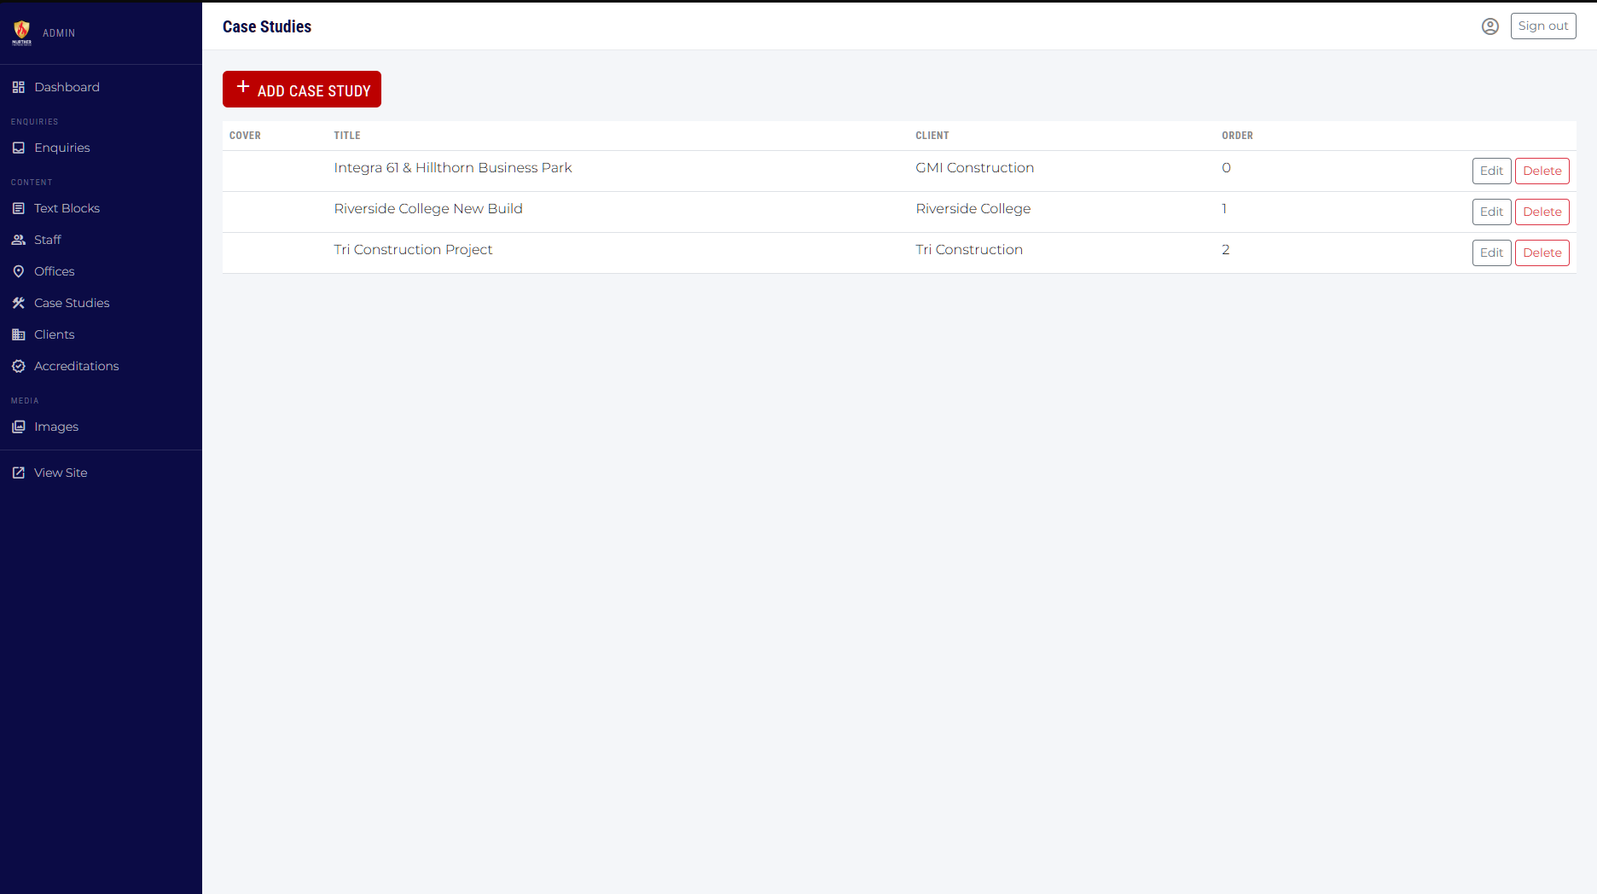This screenshot has width=1597, height=894.
Task: Delete the Tri Construction Project case study
Action: (1542, 253)
